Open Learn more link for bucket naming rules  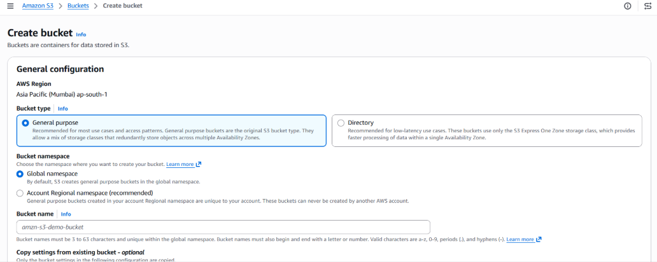tap(520, 239)
